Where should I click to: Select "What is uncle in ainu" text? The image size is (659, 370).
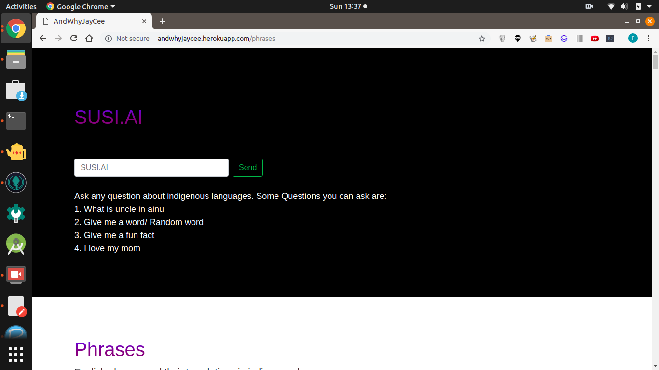tap(124, 209)
